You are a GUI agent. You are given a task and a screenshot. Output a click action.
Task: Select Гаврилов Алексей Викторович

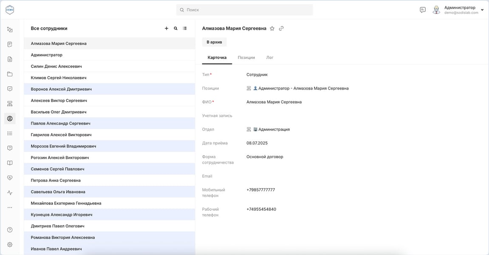coord(110,135)
